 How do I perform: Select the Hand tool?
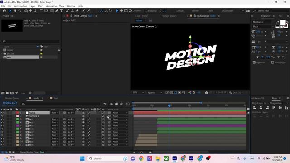click(x=15, y=11)
